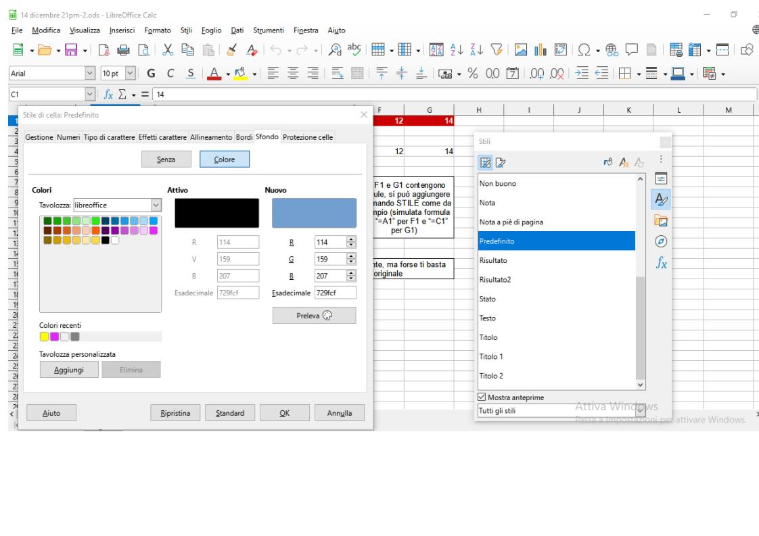This screenshot has height=536, width=759.
Task: Switch to Page Styles in the Stili panel
Action: [x=499, y=162]
